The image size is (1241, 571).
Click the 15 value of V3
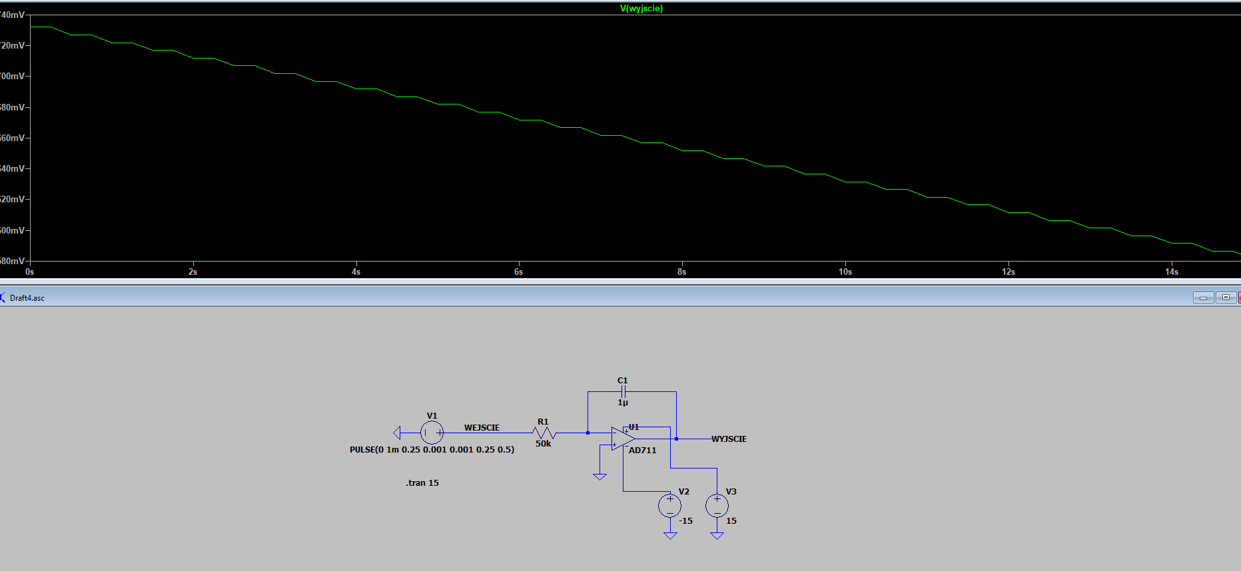pos(731,521)
